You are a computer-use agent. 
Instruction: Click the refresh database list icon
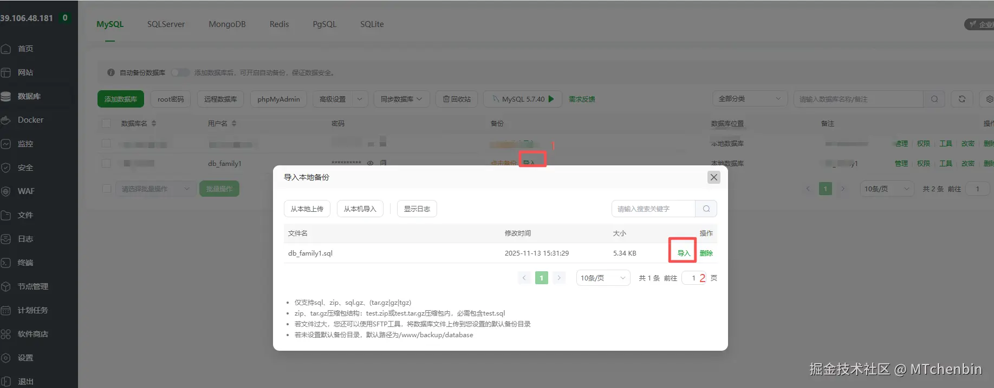(962, 99)
